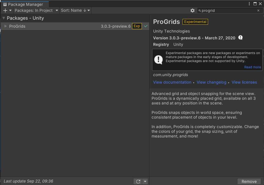Open View licenses link
Viewport: 264px width, 185px height.
(244, 82)
